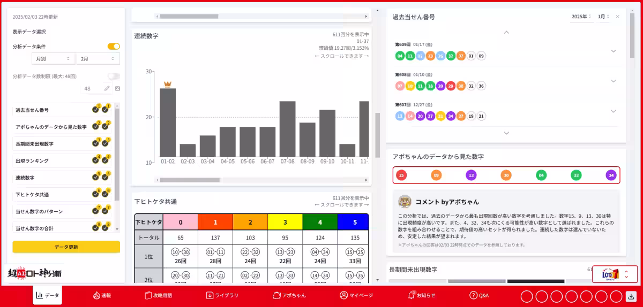This screenshot has width=643, height=307.
Task: Expand the 第608回 draw details
Action: tap(614, 81)
